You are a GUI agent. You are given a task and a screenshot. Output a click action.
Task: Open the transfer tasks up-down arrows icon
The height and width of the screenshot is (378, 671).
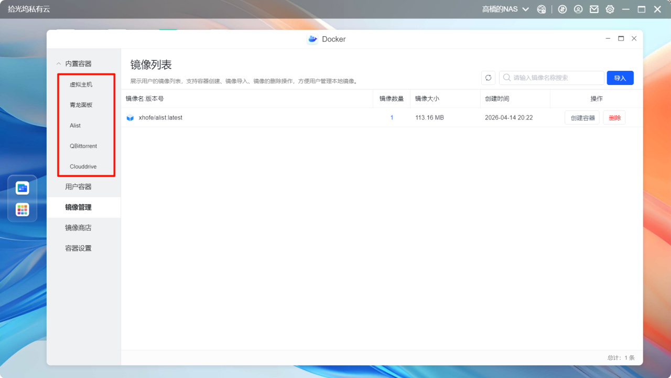point(562,9)
